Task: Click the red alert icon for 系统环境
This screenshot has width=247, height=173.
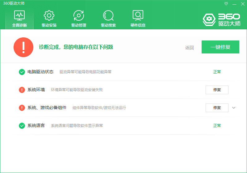Action: tap(22, 90)
